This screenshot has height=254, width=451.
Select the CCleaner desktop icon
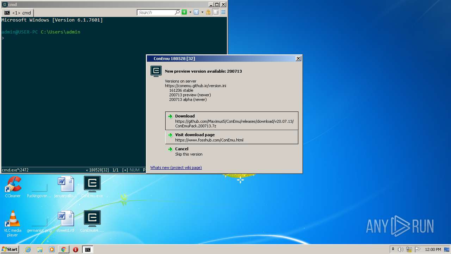click(x=13, y=187)
